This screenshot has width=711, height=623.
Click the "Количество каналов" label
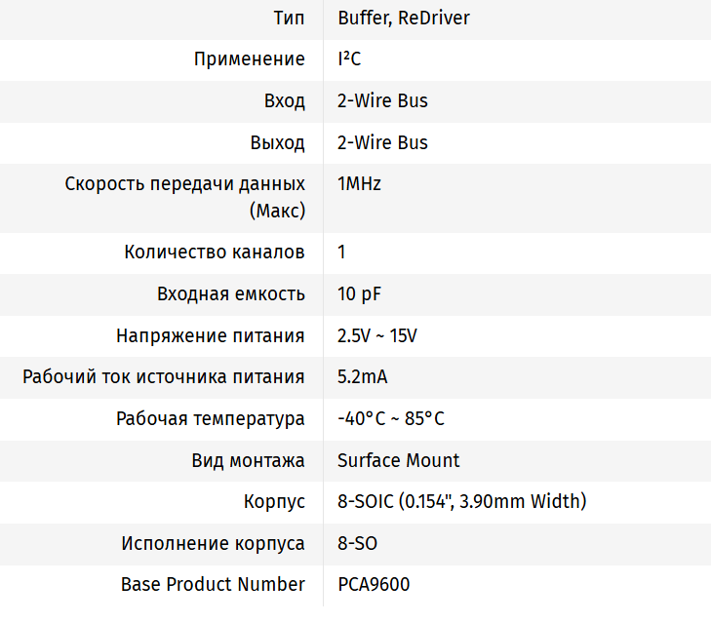pyautogui.click(x=215, y=253)
